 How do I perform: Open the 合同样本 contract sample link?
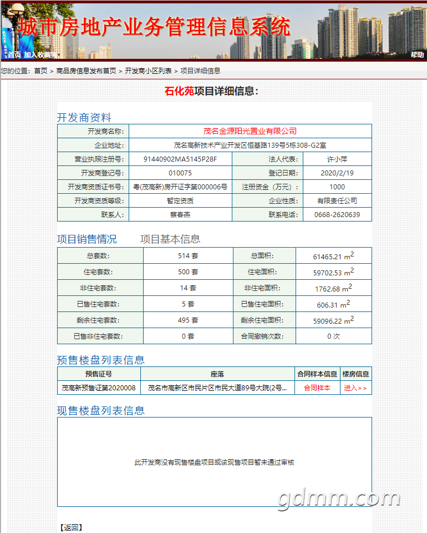317,388
